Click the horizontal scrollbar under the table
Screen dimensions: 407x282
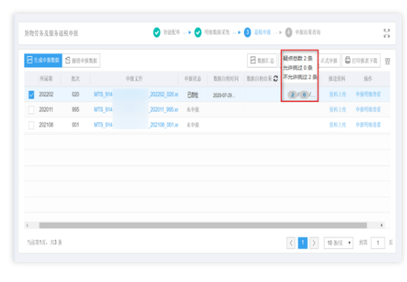coord(202,225)
